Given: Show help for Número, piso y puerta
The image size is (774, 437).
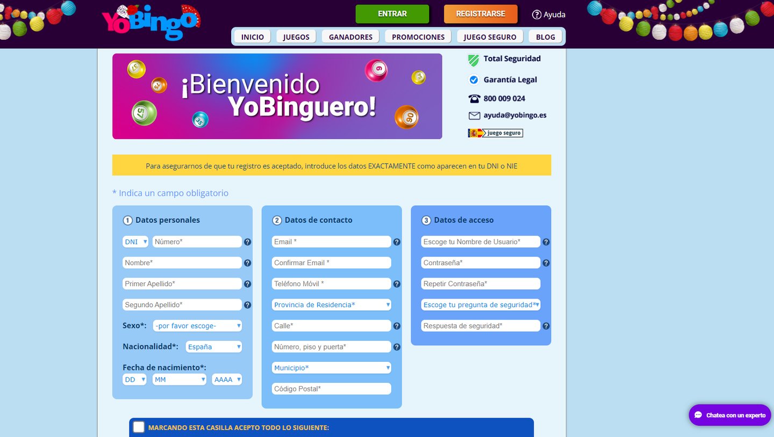Looking at the screenshot, I should [397, 347].
